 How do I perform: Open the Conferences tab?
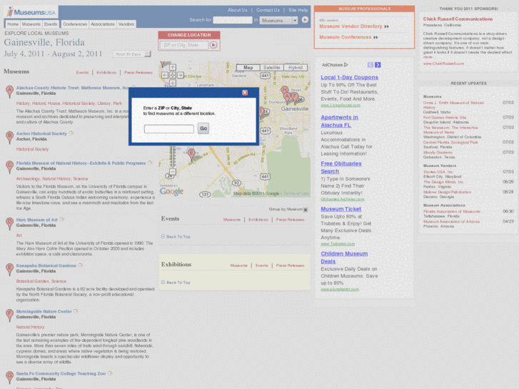click(75, 24)
